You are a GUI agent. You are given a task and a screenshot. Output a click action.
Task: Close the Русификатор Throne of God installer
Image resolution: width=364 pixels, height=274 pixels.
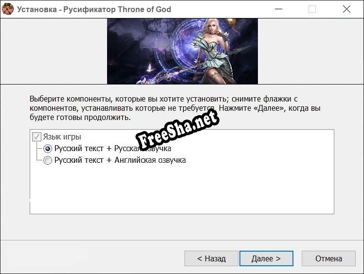point(346,9)
